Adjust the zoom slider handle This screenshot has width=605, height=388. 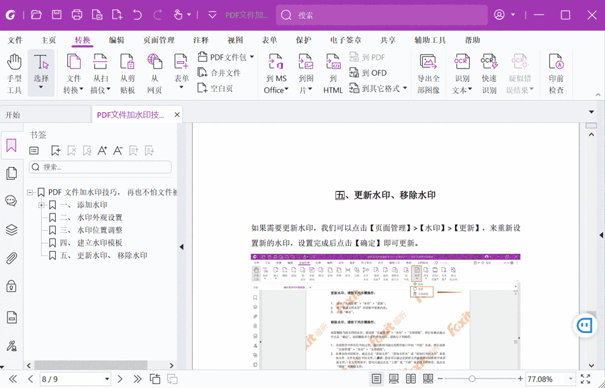pos(471,379)
